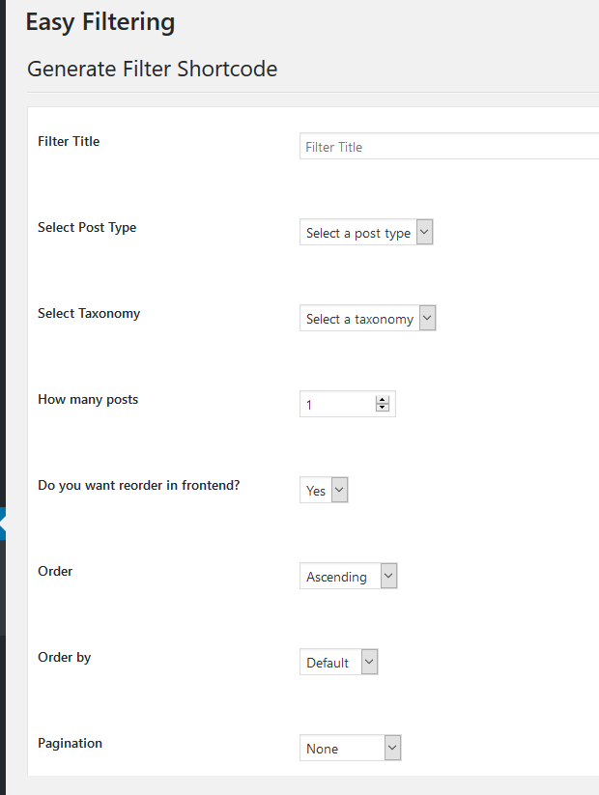599x795 pixels.
Task: Click the Yes dropdown chevron arrow
Action: [339, 490]
